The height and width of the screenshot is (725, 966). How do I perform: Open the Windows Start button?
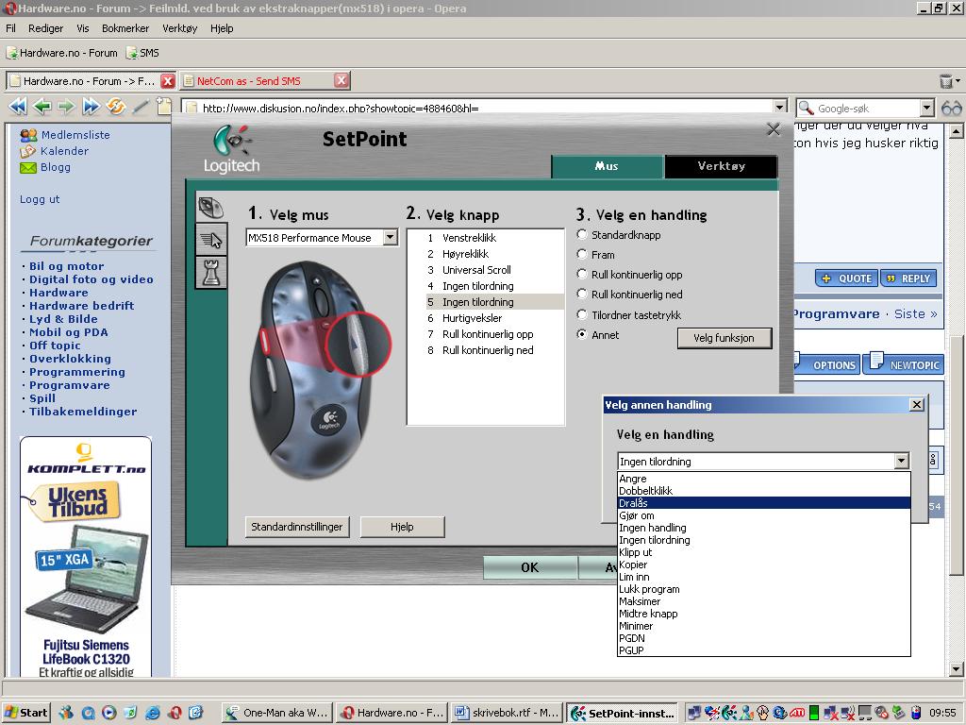[x=25, y=713]
